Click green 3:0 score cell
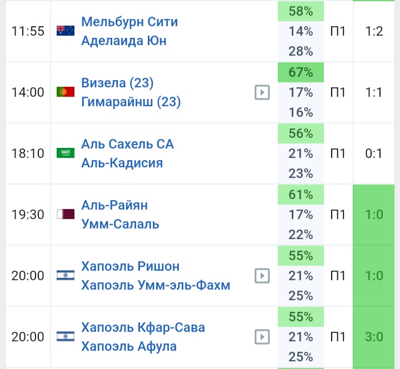The image size is (400, 369). [374, 337]
